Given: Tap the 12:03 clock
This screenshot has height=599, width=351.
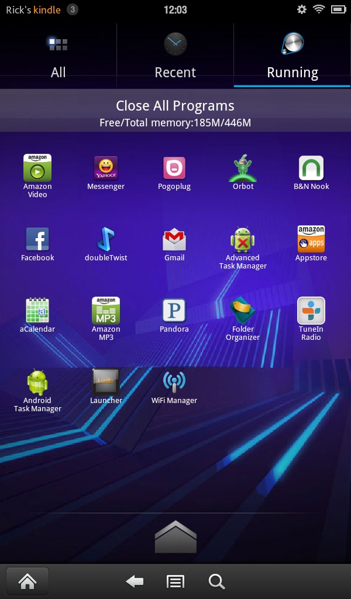Looking at the screenshot, I should pos(175,10).
